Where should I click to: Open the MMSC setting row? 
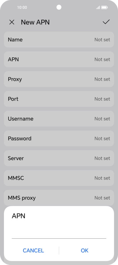point(59,178)
